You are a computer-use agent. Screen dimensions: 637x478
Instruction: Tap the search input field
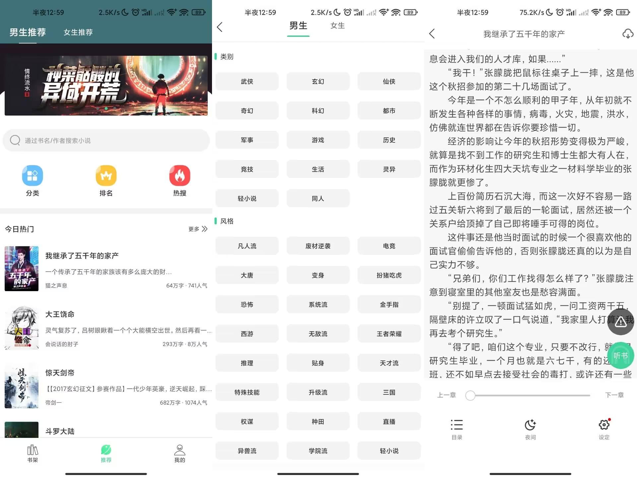pos(105,141)
